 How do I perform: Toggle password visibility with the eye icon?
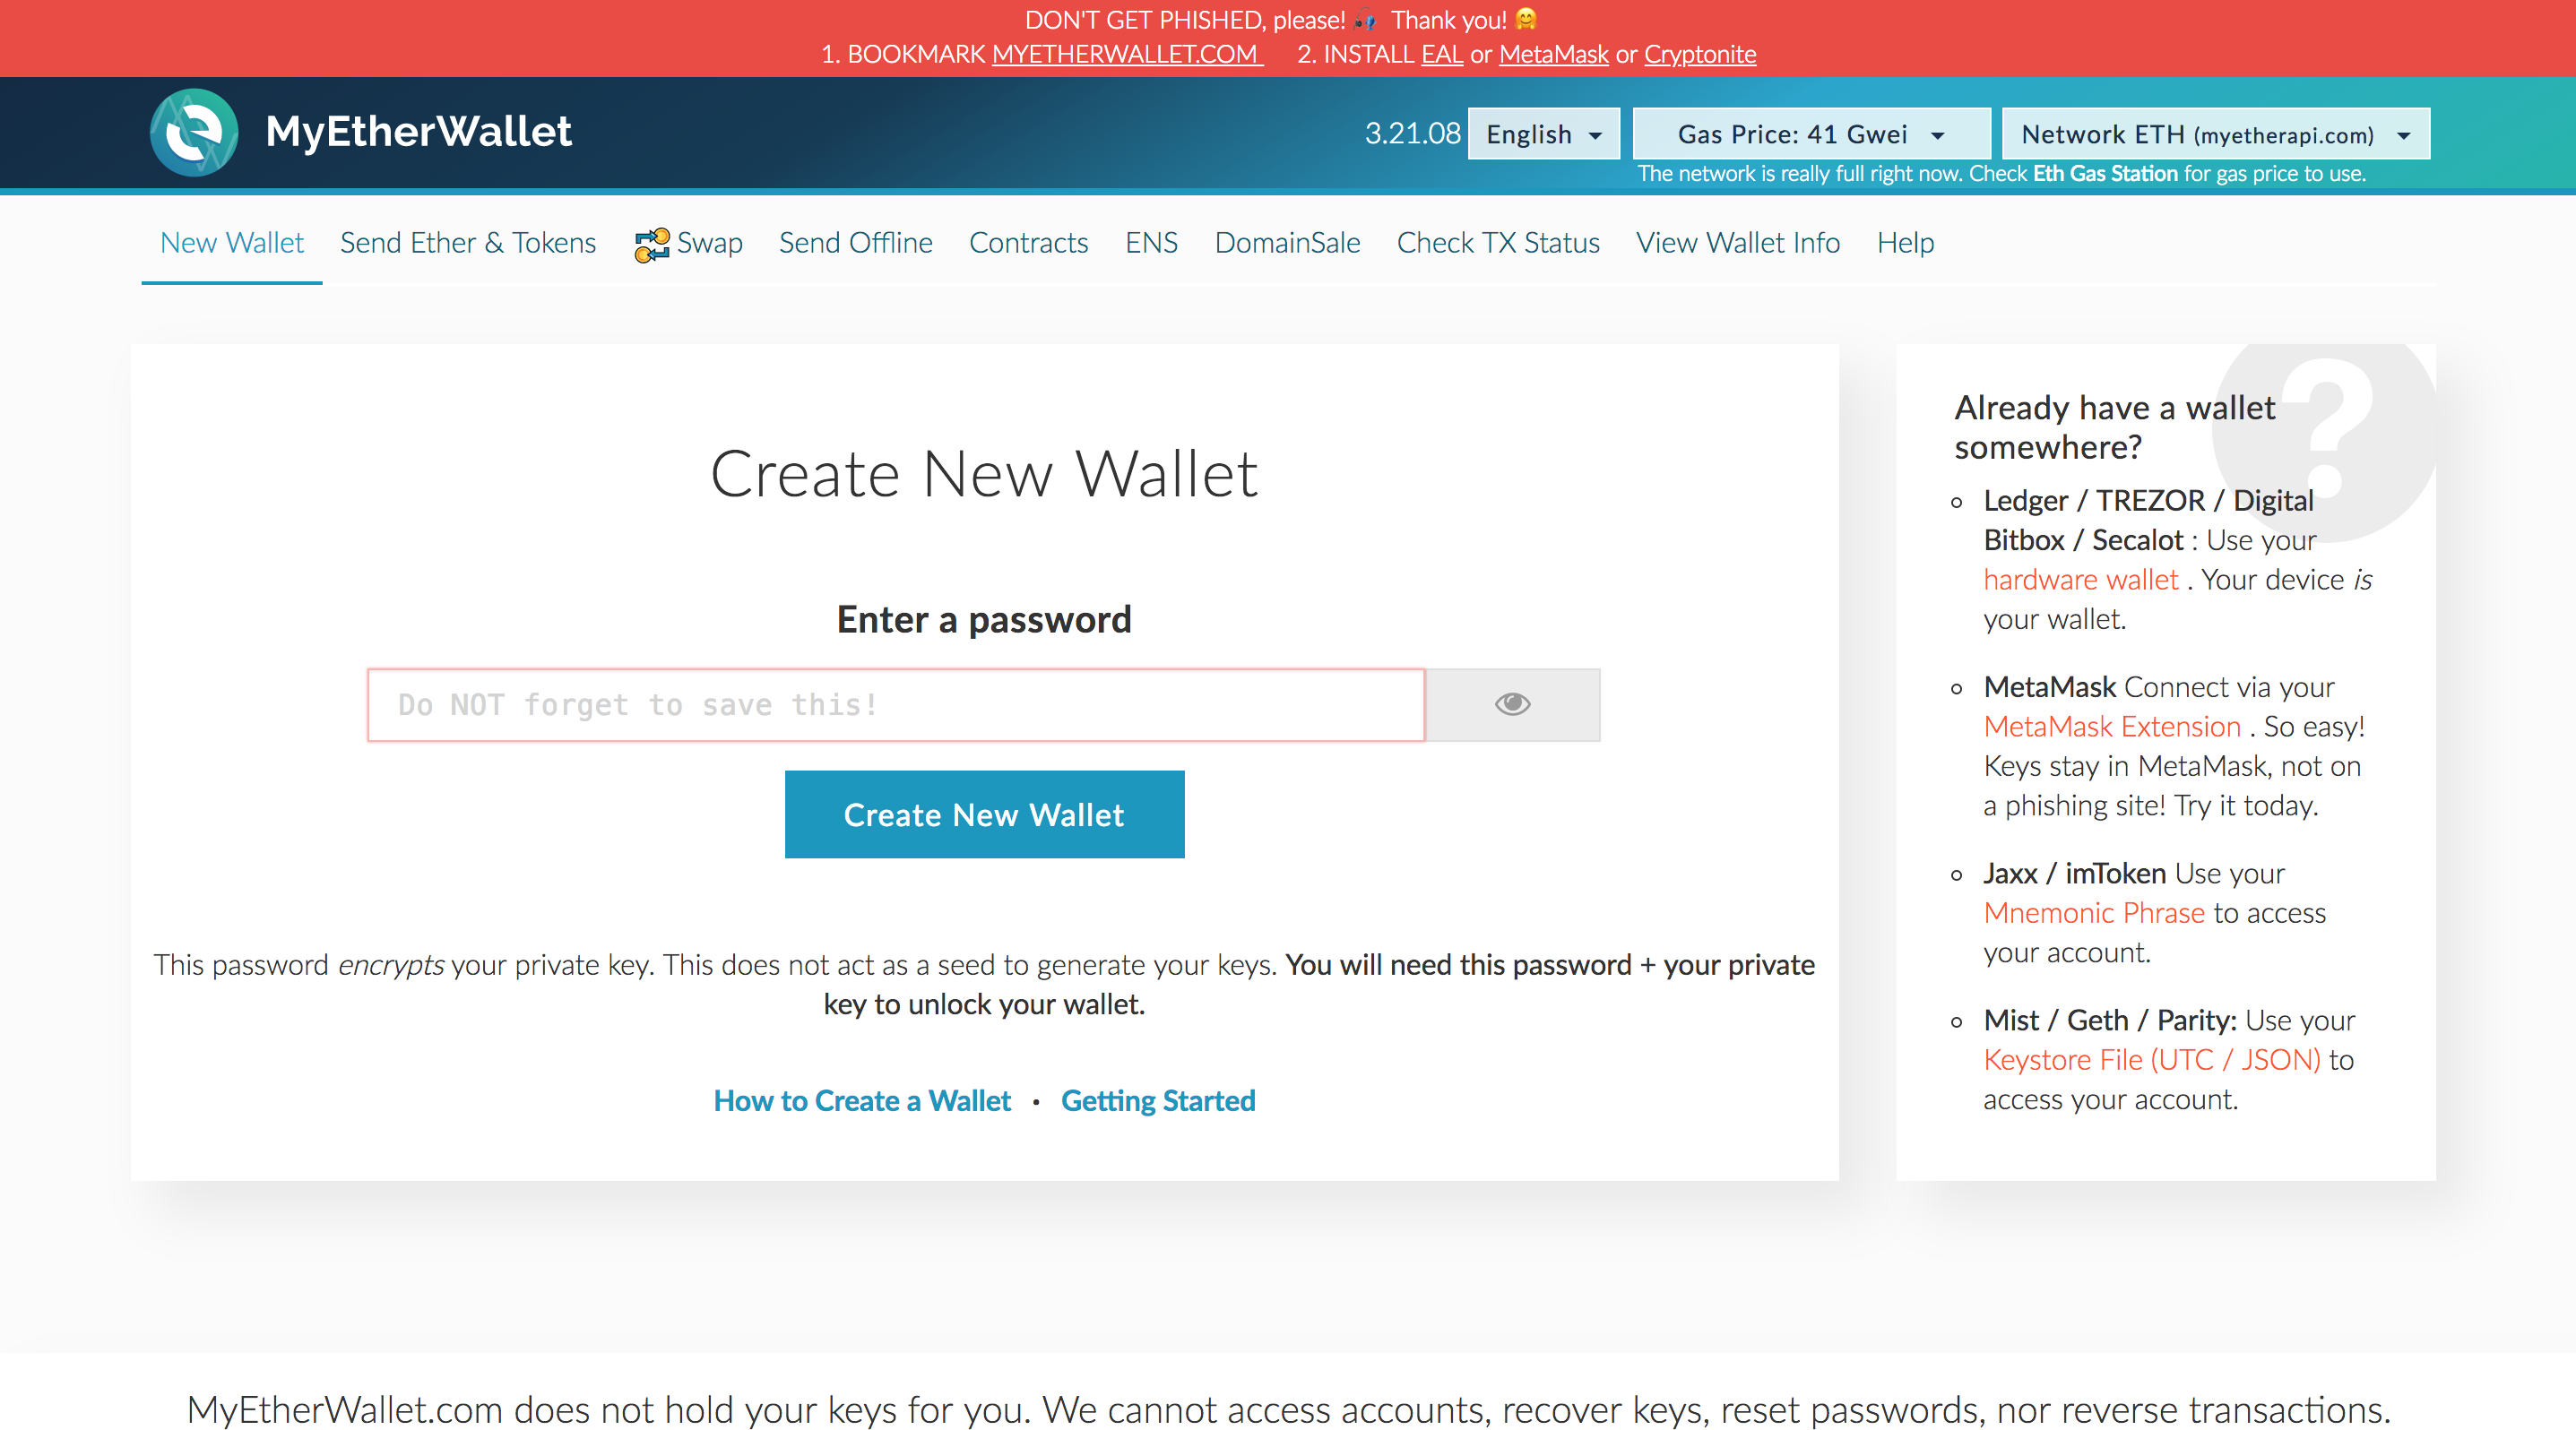click(x=1512, y=704)
